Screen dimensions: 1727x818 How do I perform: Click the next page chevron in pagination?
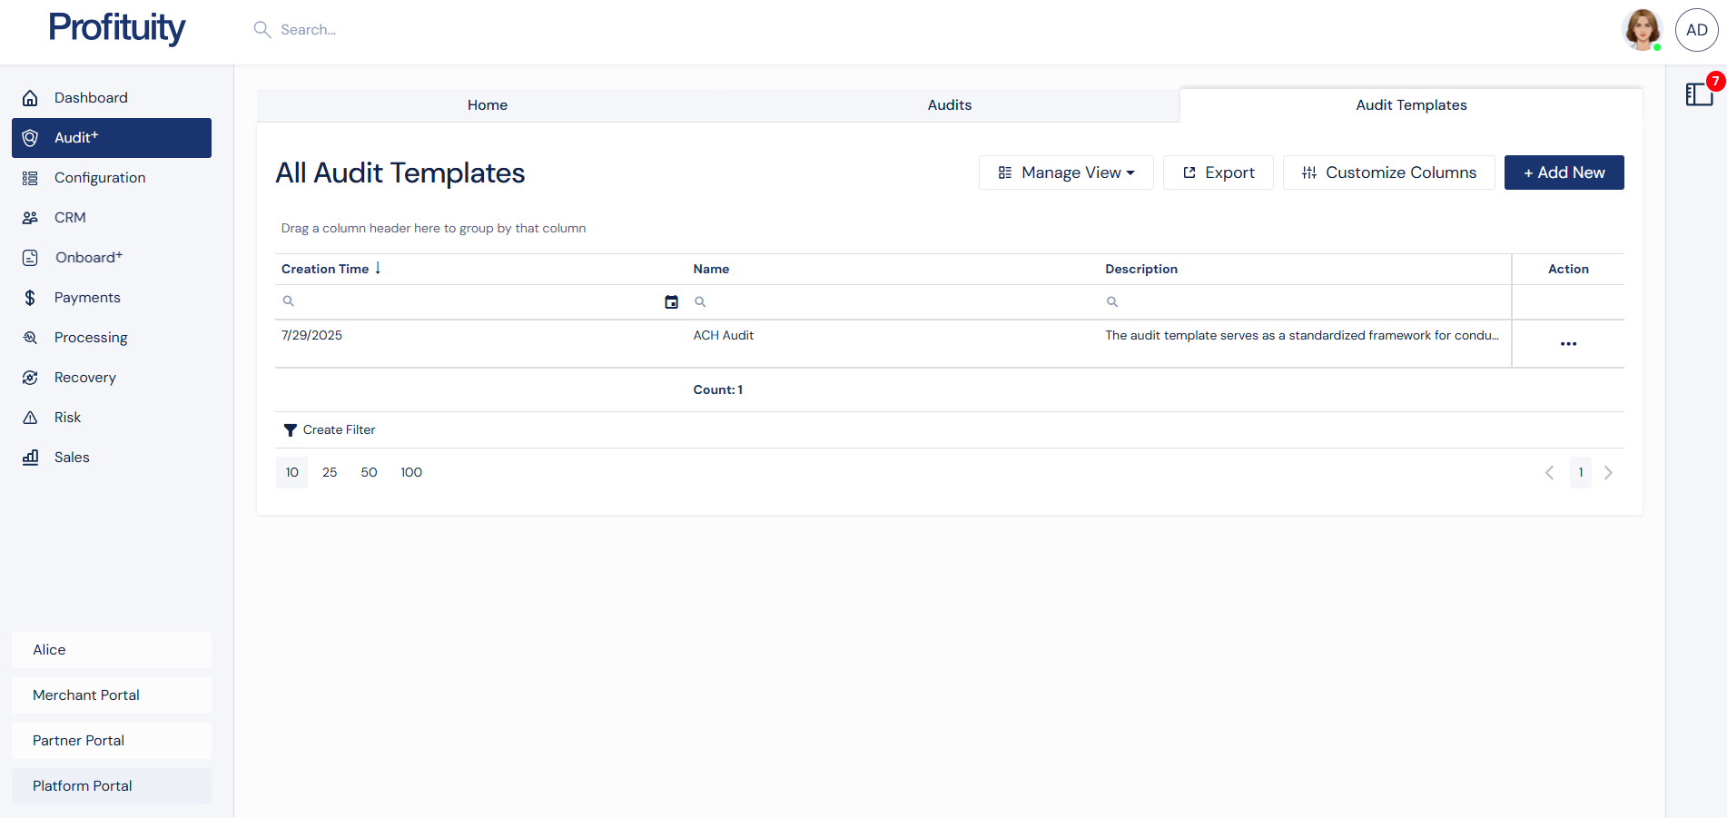pyautogui.click(x=1608, y=472)
